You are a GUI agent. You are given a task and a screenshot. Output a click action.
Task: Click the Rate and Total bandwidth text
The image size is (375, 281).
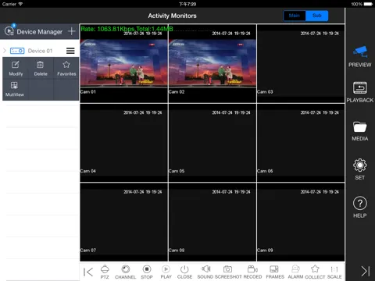[127, 29]
